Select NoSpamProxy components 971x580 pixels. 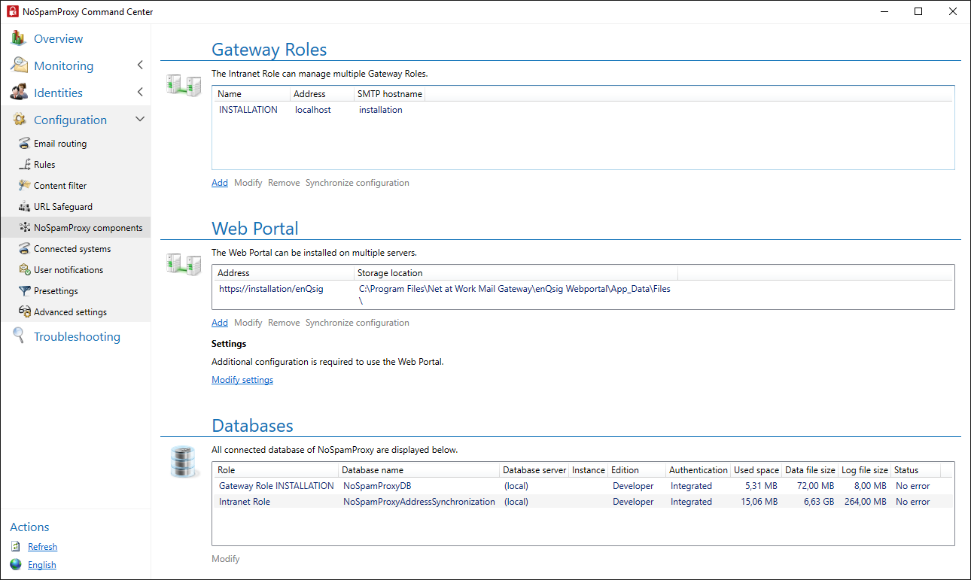(88, 228)
